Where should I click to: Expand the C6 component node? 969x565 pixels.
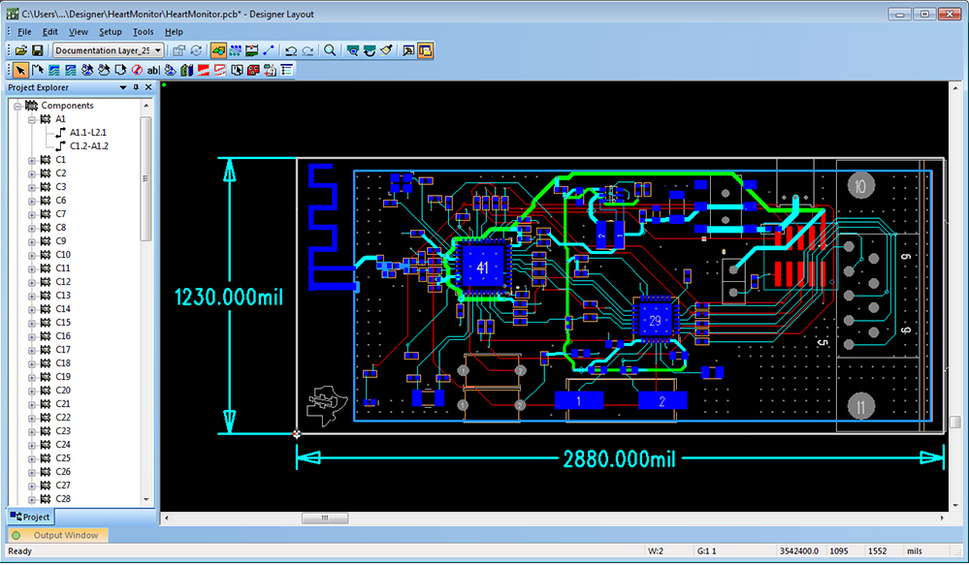pyautogui.click(x=31, y=202)
